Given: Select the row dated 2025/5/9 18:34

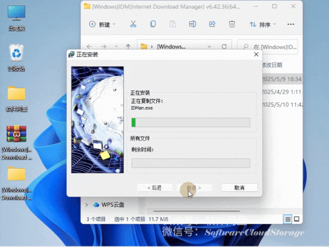Looking at the screenshot, I should coord(282,79).
